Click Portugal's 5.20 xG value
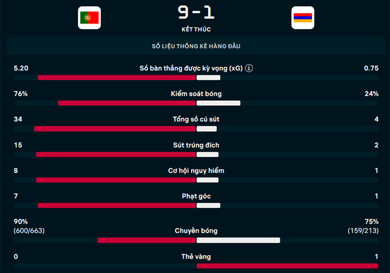Viewport: 390px width, 273px height. coord(21,68)
